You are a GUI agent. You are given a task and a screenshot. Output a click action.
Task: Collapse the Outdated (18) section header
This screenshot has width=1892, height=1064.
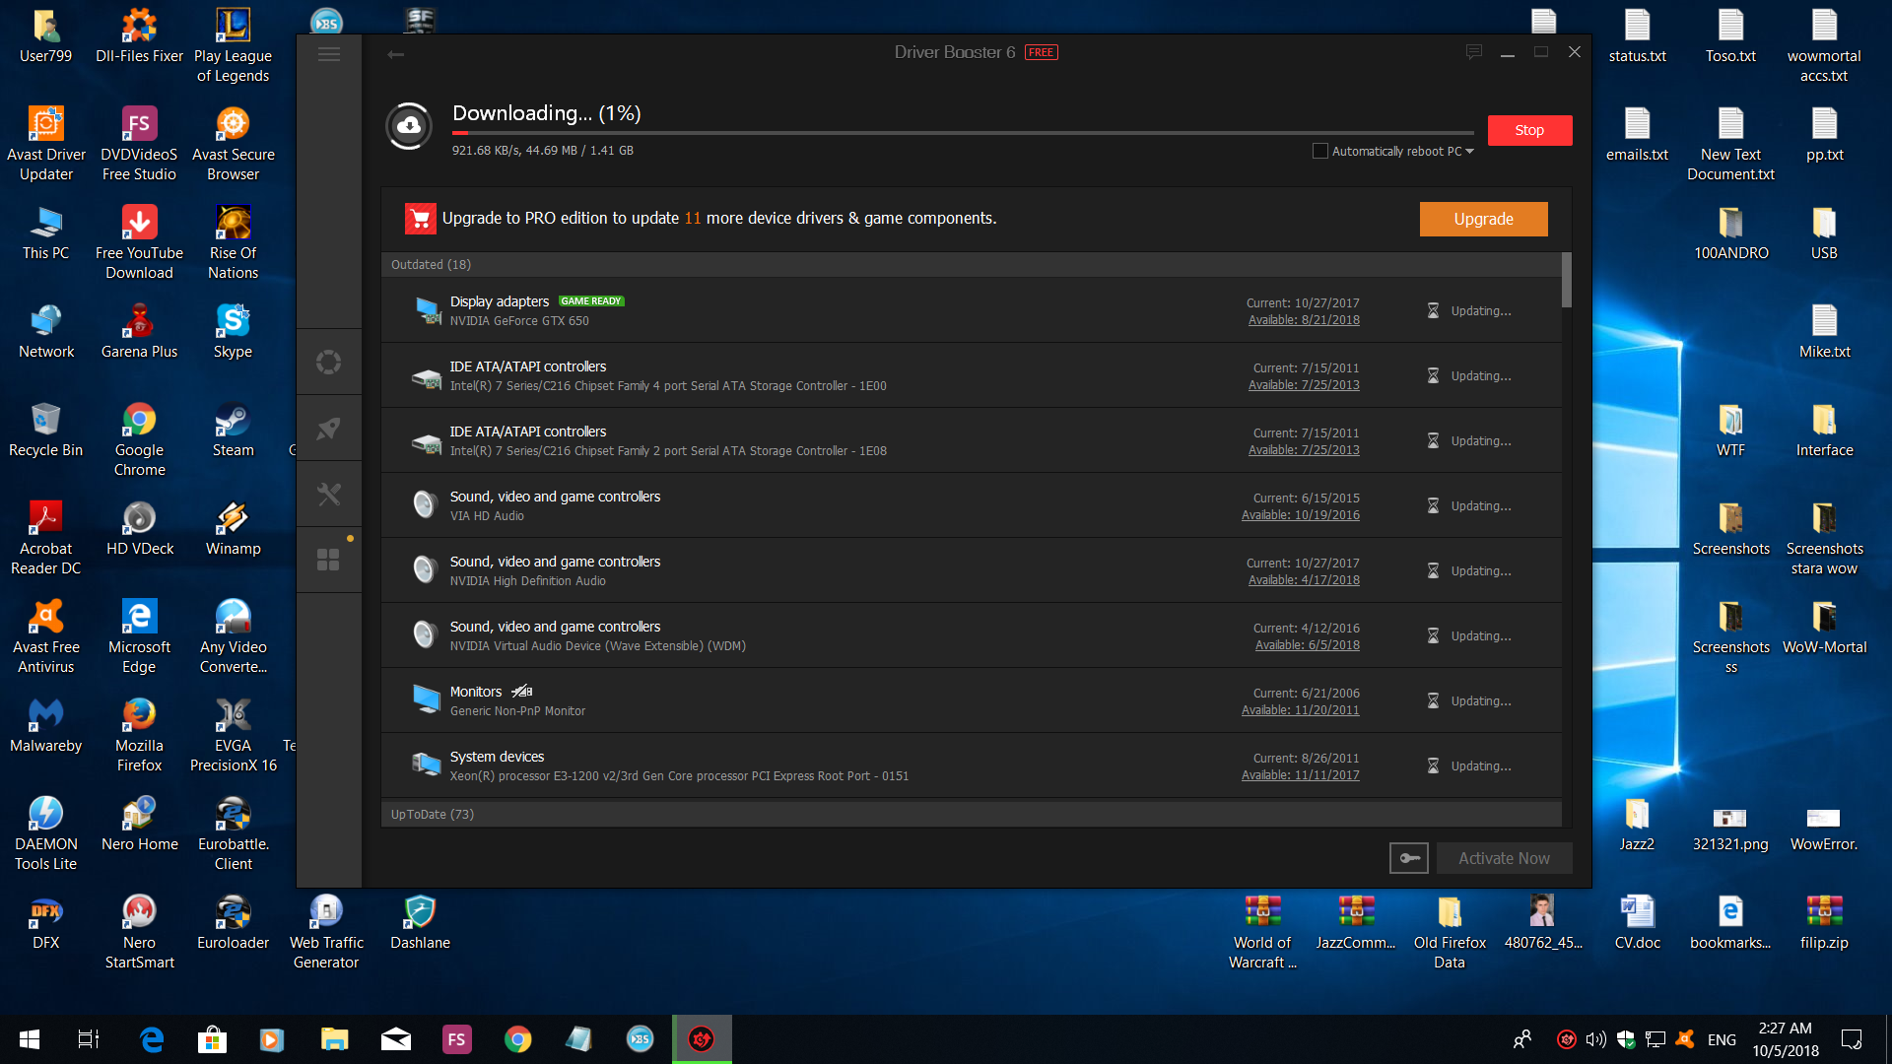431,264
